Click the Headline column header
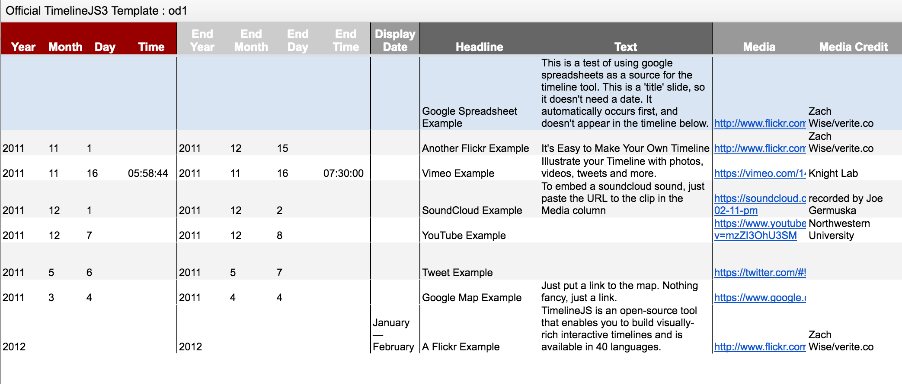Screen dimensions: 902x384 pyautogui.click(x=480, y=47)
